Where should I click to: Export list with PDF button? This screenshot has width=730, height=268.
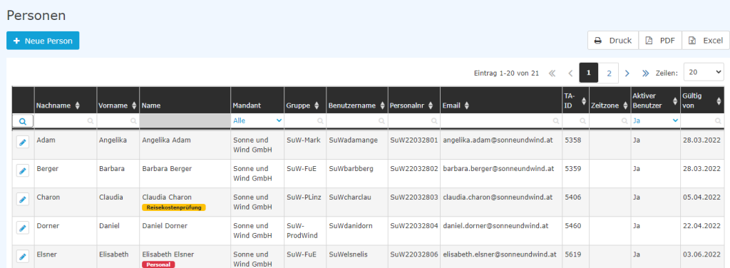click(660, 41)
